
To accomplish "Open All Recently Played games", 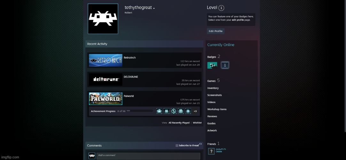I will coord(179,123).
